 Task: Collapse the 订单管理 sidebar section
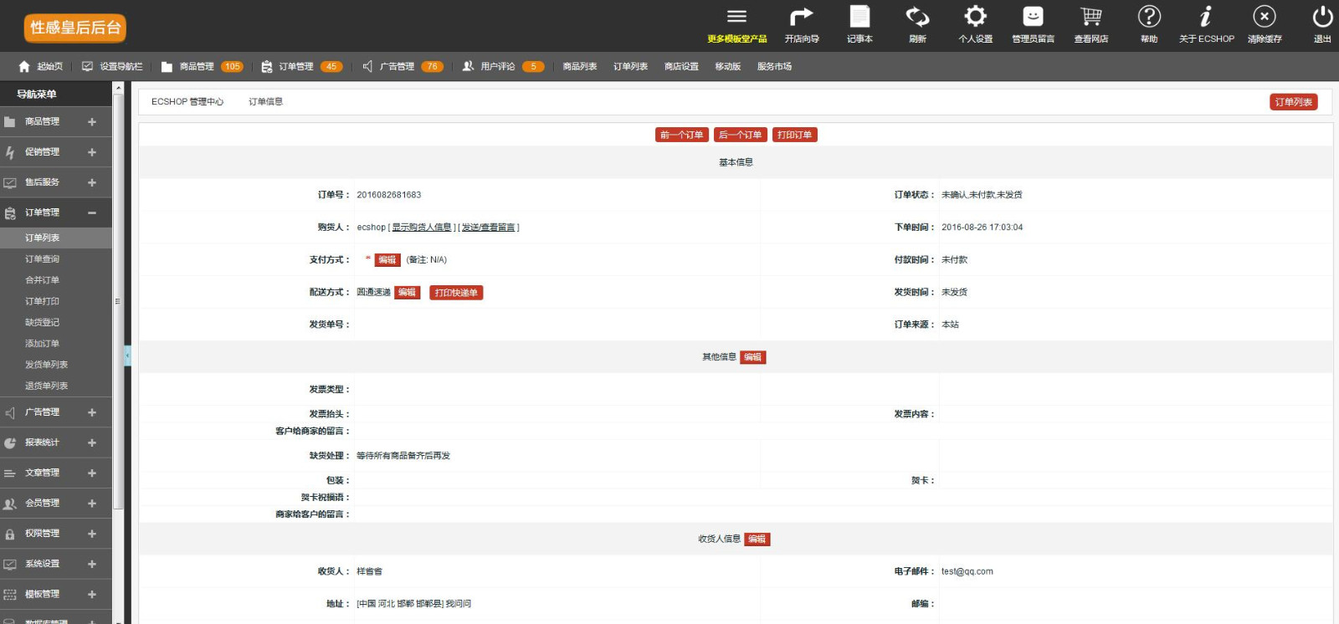tap(92, 213)
